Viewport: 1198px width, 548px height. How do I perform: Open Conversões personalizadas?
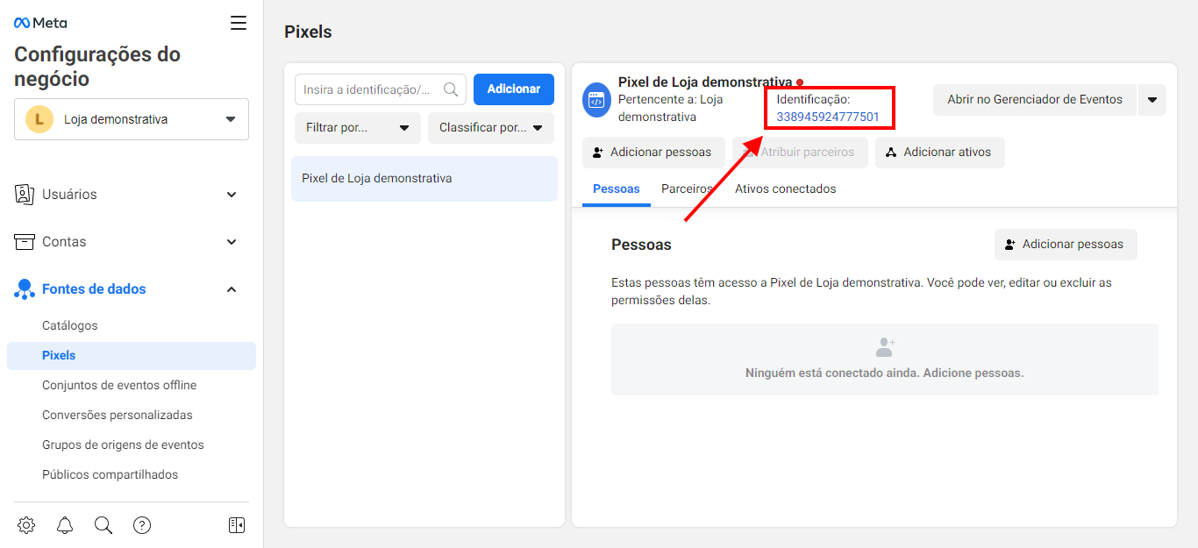118,416
